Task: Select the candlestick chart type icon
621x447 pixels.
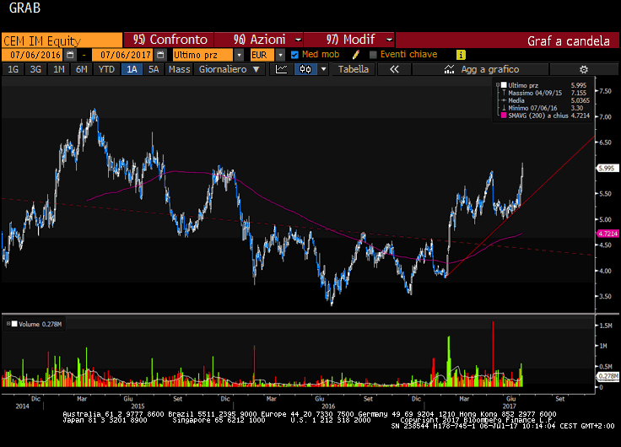Action: click(x=305, y=69)
